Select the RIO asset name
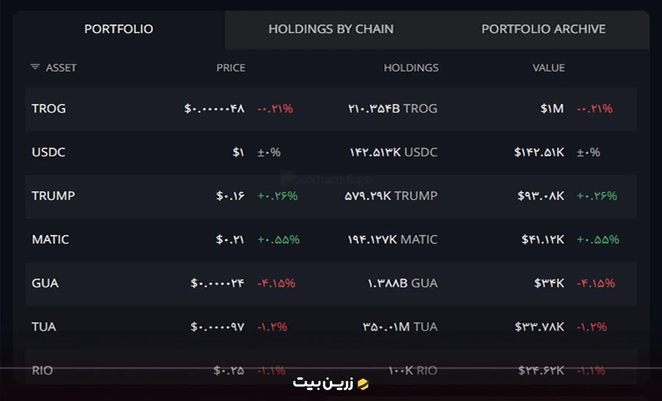Viewport: 662px width, 401px height. tap(42, 371)
